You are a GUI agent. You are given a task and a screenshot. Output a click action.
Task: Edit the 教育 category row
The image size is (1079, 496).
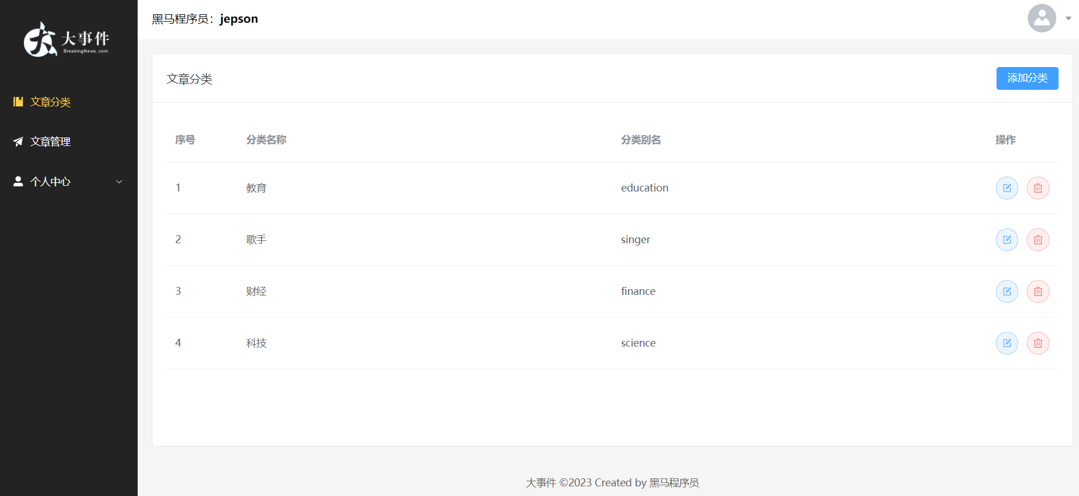click(1007, 188)
